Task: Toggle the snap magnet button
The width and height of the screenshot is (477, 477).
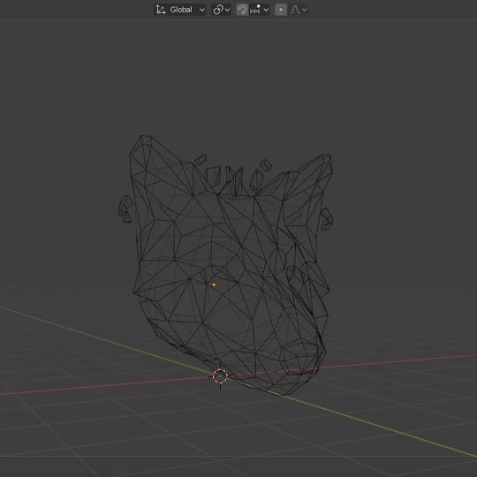Action: point(242,10)
